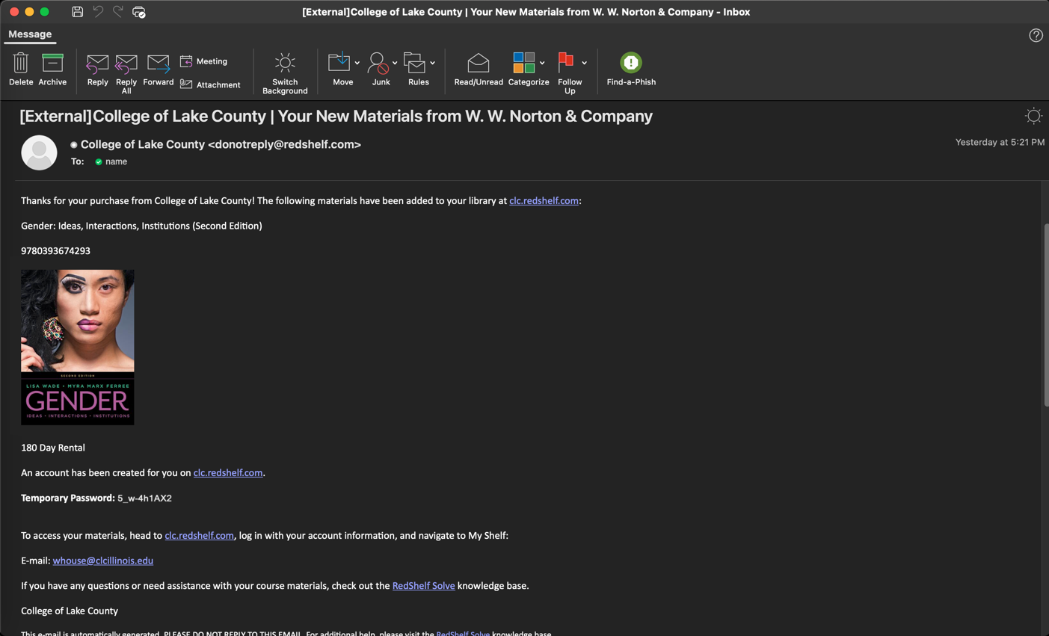1049x636 pixels.
Task: Click recipient 'name' in To field
Action: click(116, 161)
